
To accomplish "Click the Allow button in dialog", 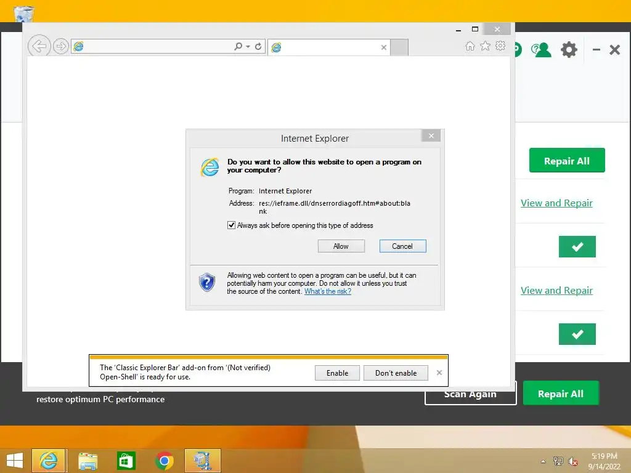I will coord(341,246).
